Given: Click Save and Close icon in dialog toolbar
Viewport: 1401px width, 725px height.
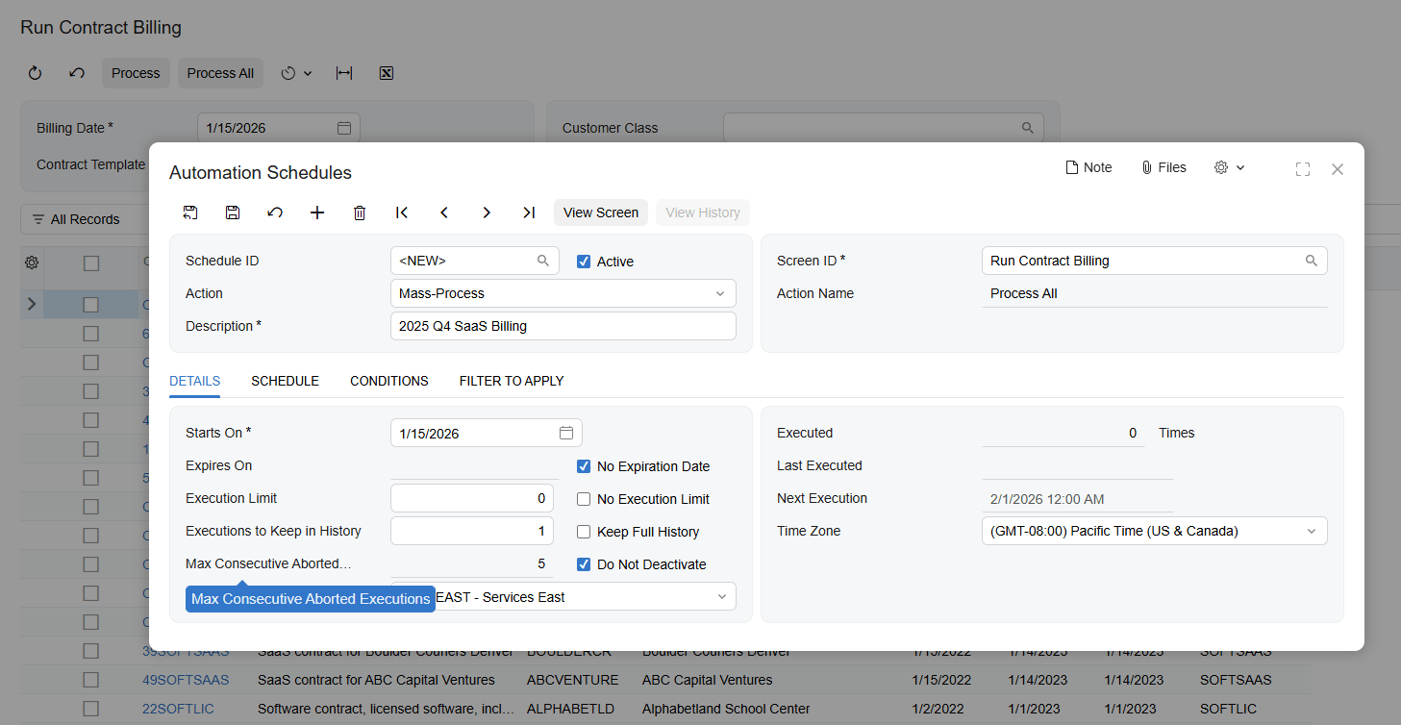Looking at the screenshot, I should coord(190,212).
